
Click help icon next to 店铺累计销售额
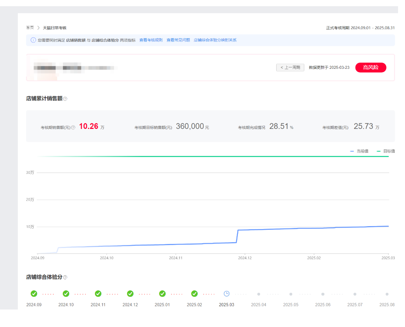65,99
